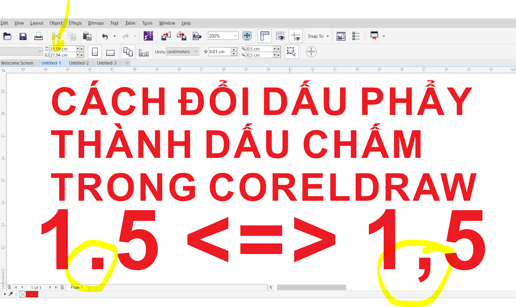The height and width of the screenshot is (307, 516).
Task: Open the 202% zoom level dropdown
Action: (x=235, y=36)
